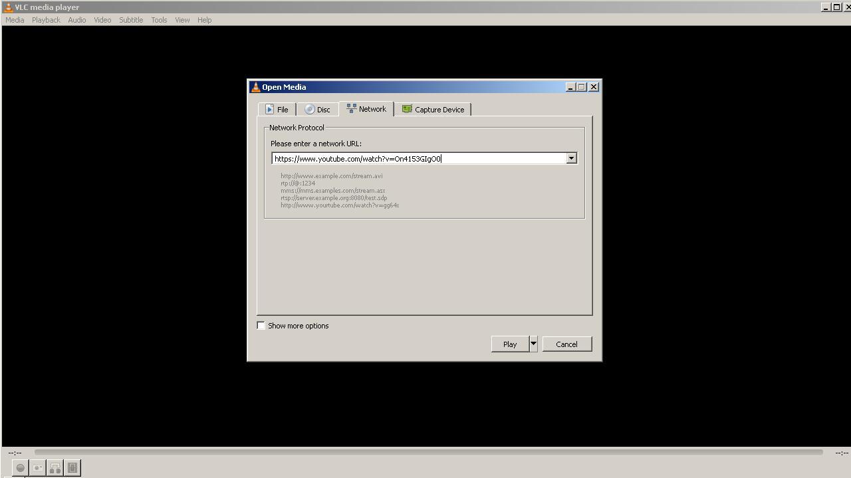Image resolution: width=851 pixels, height=478 pixels.
Task: Maximize the Open Media dialog
Action: point(581,87)
